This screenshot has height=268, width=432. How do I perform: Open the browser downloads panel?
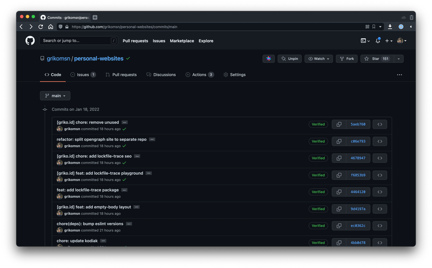[x=390, y=27]
